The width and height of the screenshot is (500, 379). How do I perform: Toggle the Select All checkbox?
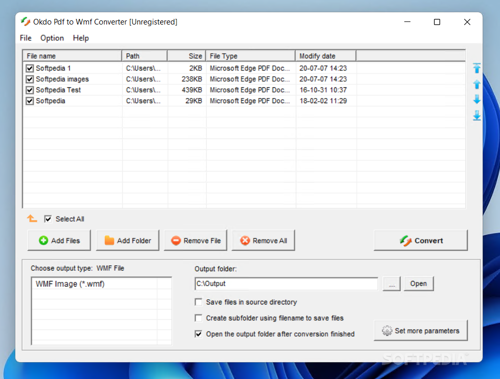point(48,219)
